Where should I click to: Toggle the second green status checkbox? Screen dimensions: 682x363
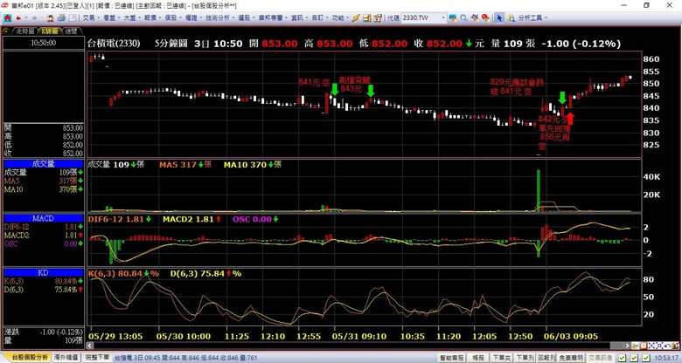(634, 358)
